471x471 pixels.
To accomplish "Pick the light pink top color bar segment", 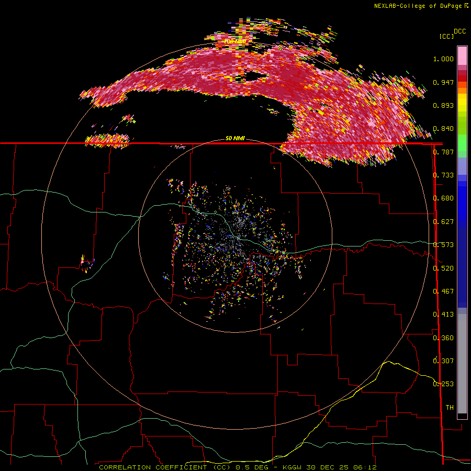I will tap(462, 55).
